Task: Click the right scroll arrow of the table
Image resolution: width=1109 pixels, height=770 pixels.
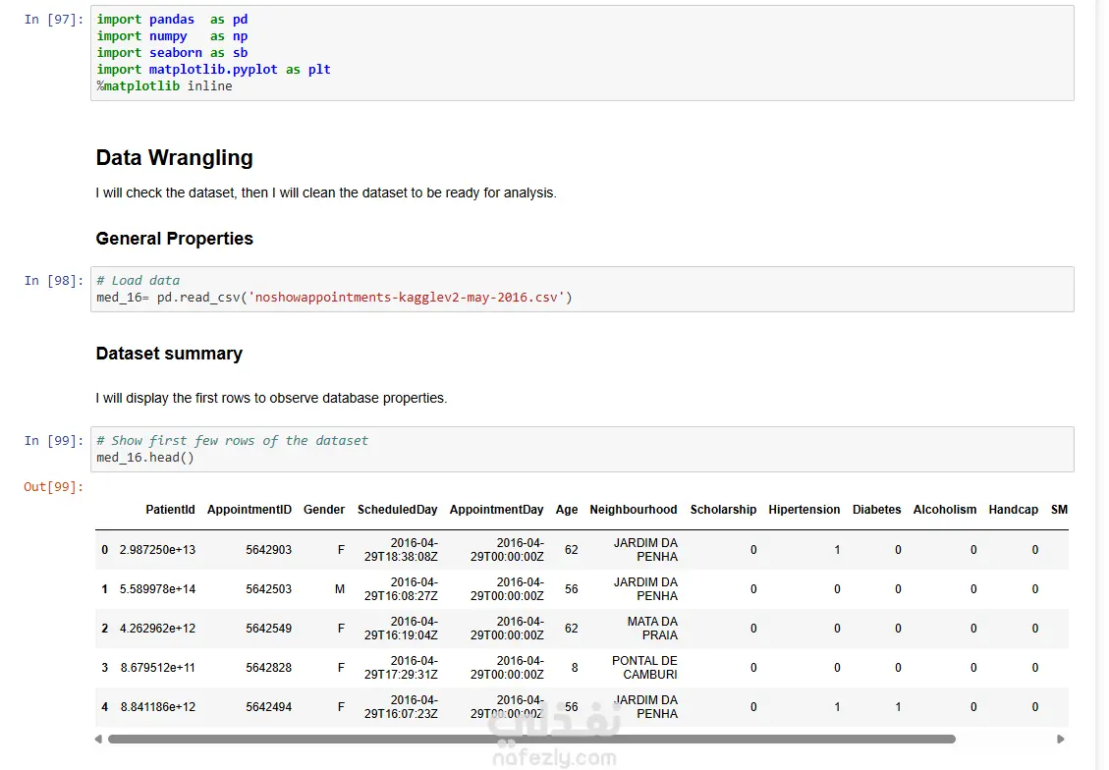Action: coord(1061,739)
